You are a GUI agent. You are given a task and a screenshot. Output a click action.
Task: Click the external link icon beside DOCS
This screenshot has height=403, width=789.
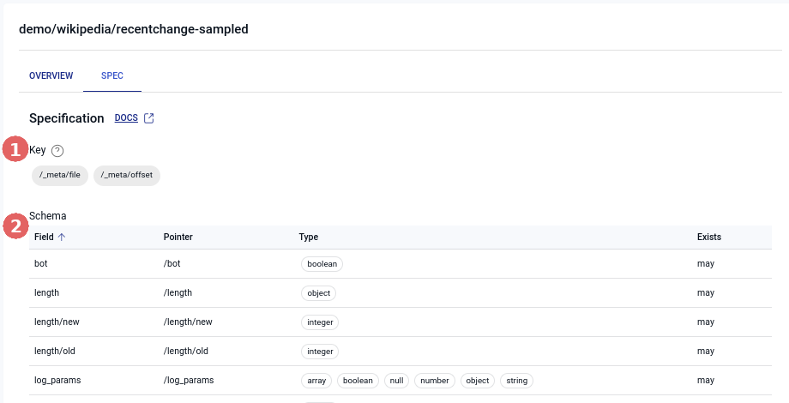point(148,118)
